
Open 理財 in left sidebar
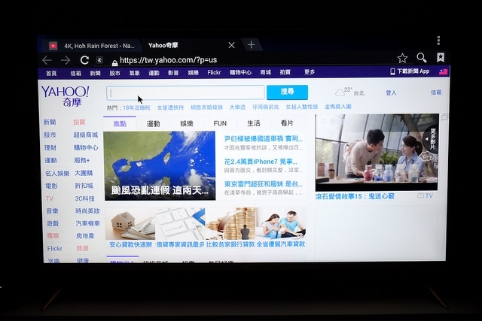(50, 147)
